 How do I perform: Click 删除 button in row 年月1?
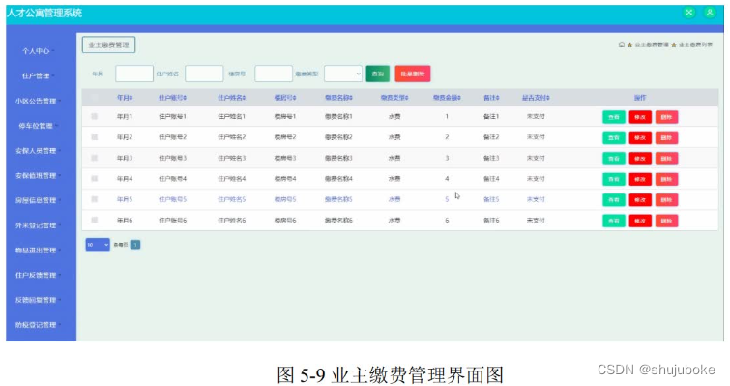tap(666, 117)
